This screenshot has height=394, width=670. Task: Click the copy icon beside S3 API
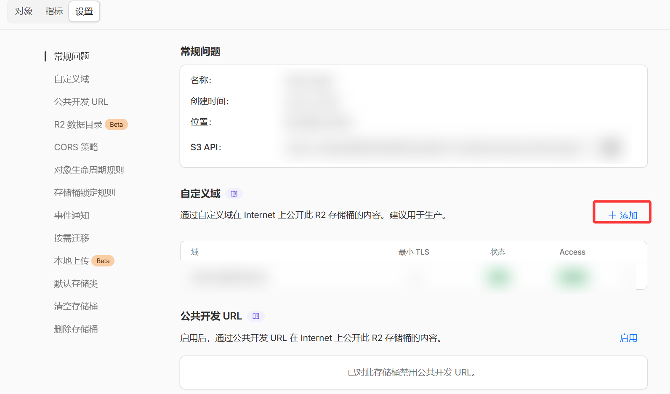[611, 147]
